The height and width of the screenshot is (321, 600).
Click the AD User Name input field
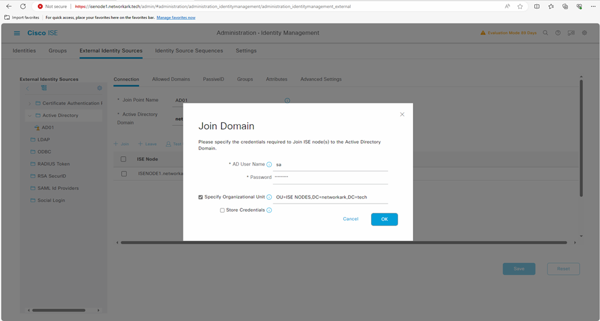tap(330, 165)
